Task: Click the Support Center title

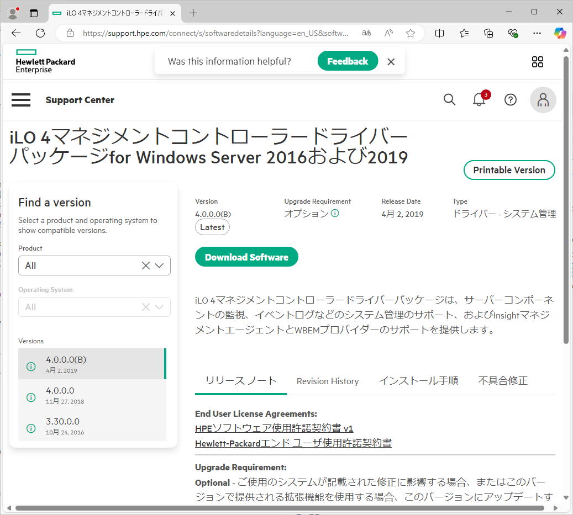Action: 80,100
